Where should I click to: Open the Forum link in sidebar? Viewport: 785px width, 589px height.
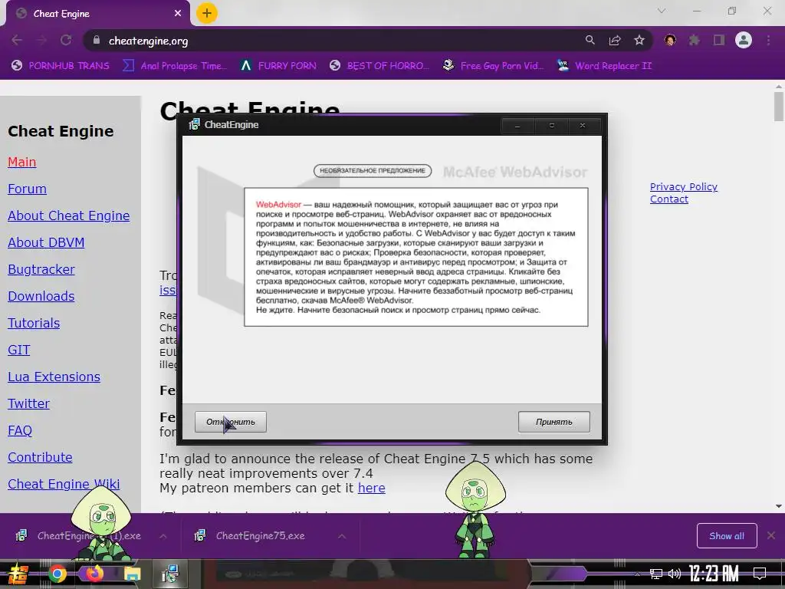click(x=27, y=189)
